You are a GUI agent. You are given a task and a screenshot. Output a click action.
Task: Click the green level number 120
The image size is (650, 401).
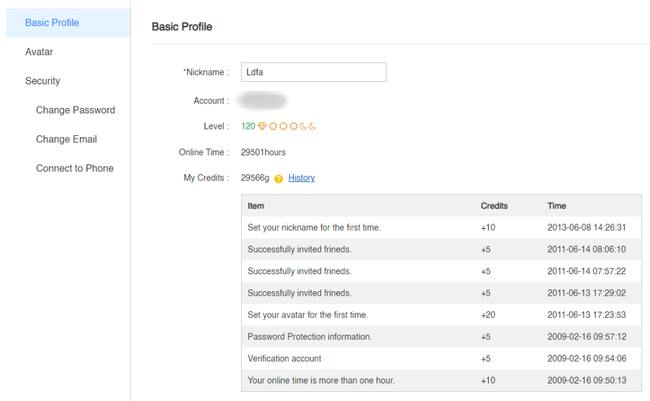click(x=248, y=126)
